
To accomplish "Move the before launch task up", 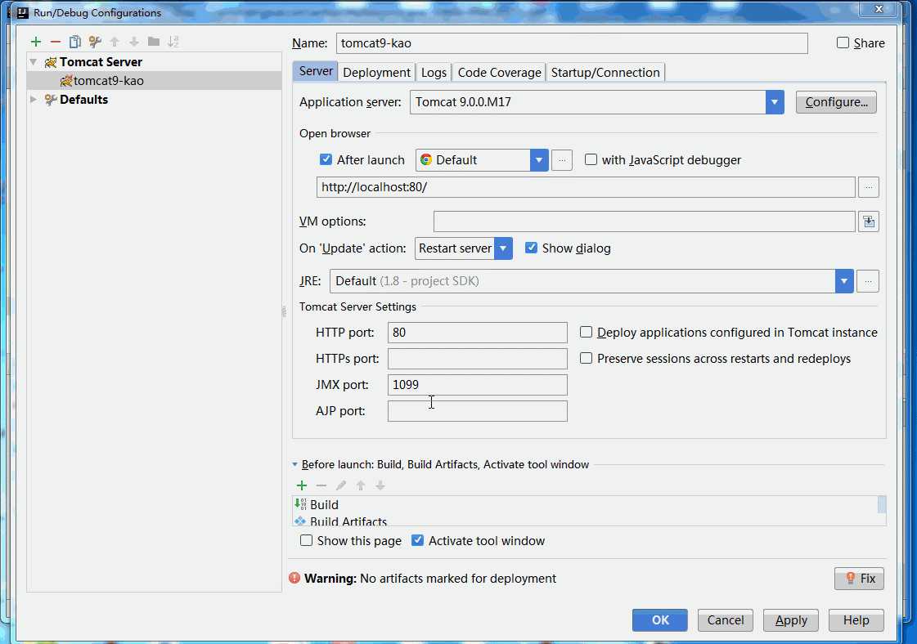I will (361, 485).
